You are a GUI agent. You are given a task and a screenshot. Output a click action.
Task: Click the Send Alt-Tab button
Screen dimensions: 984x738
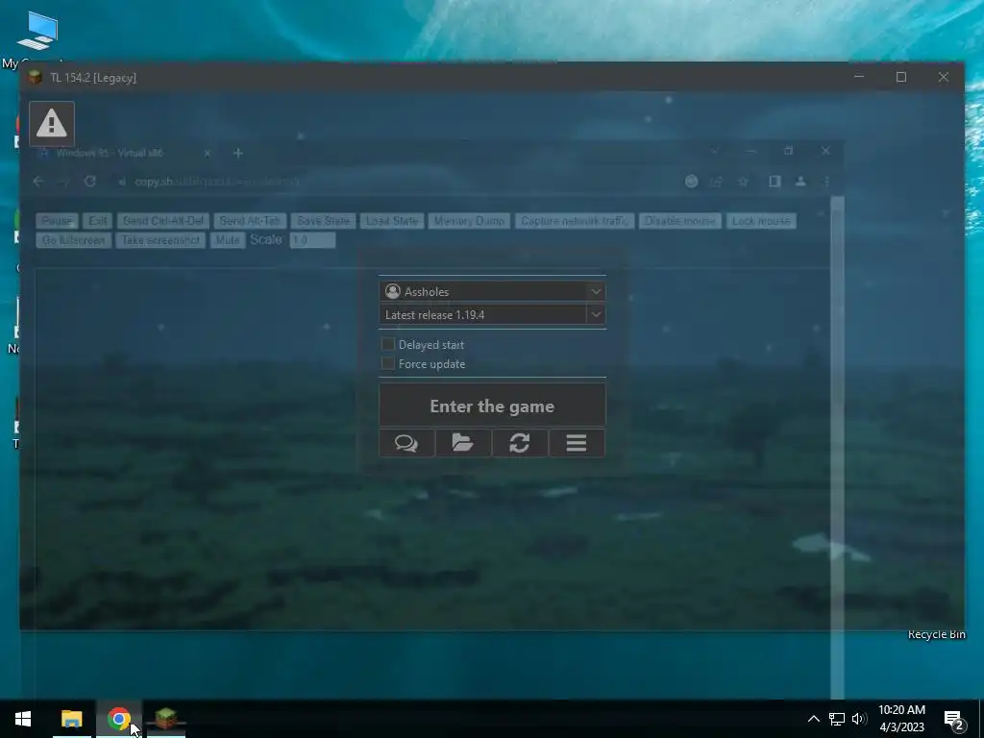(250, 221)
